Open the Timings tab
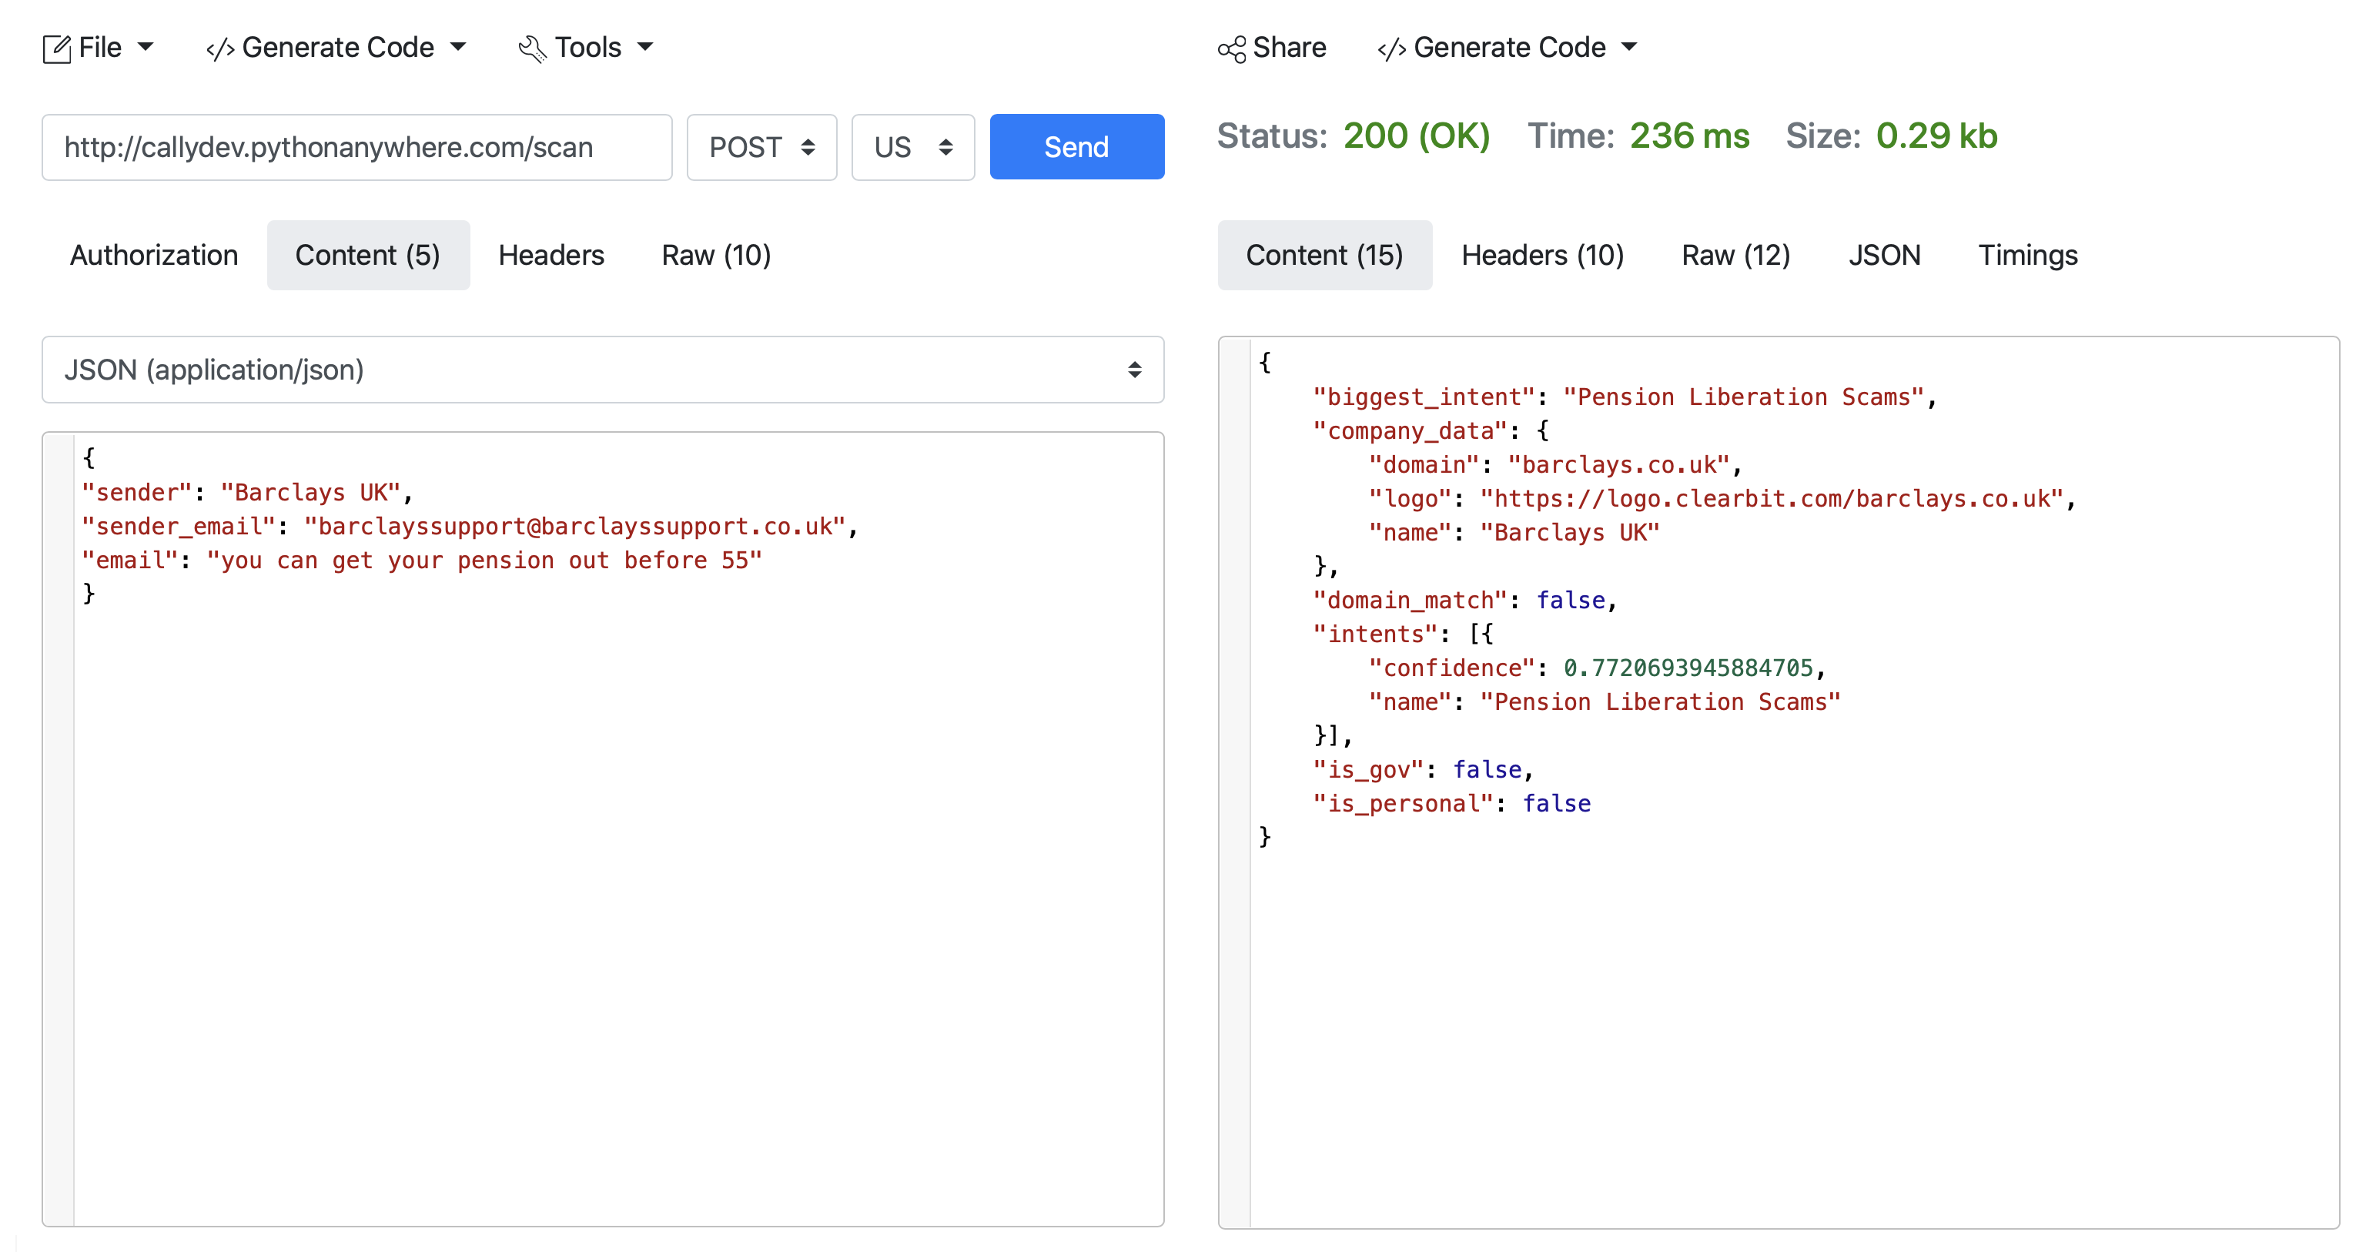This screenshot has height=1252, width=2376. pyautogui.click(x=2026, y=255)
